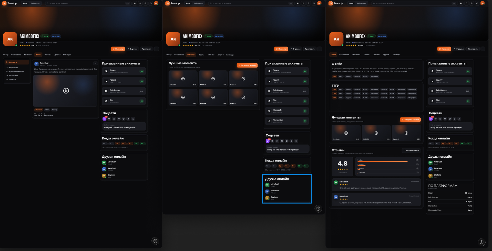The height and width of the screenshot is (251, 492).
Task: Open the TikTok social icon in the Обзор window
Action: pos(455,119)
